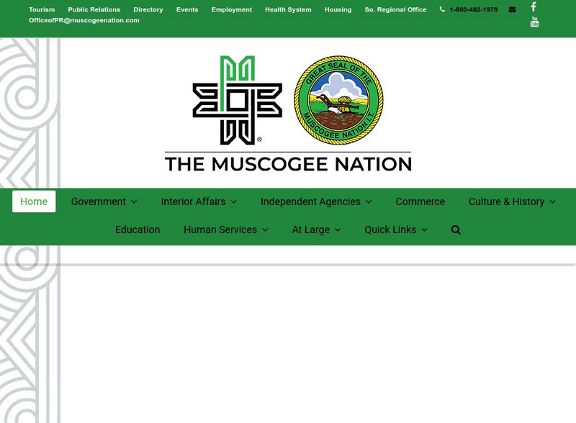Click the envelope email icon

[x=512, y=9]
